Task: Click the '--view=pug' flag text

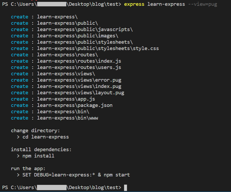Action: point(202,4)
